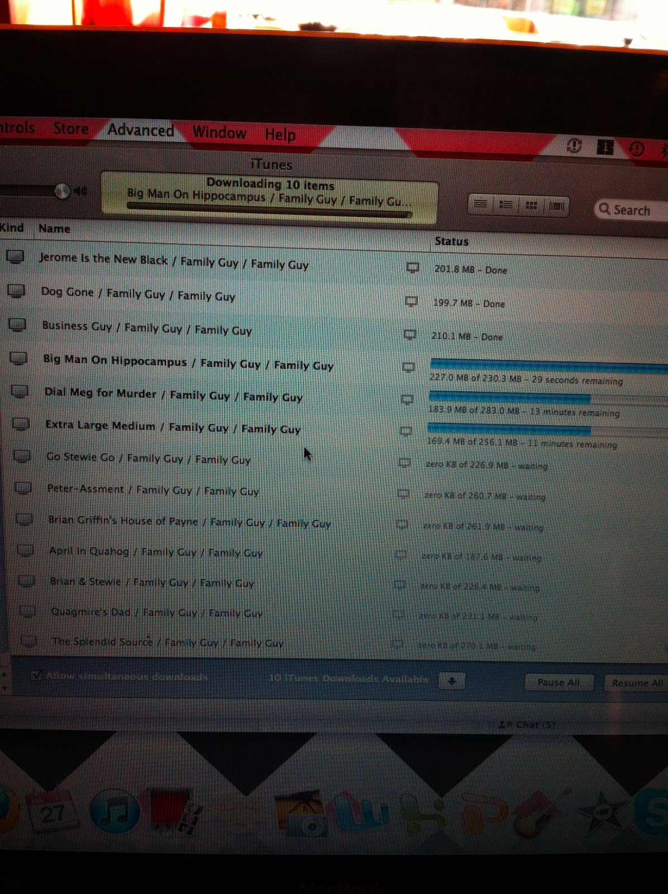
Task: Toggle Allow simultaneous downloads checkbox
Action: point(37,676)
